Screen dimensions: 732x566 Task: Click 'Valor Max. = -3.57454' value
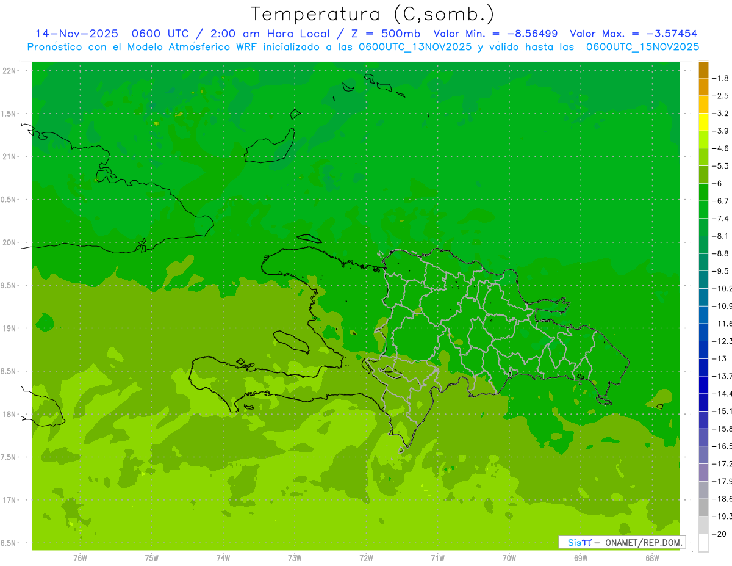click(x=633, y=34)
